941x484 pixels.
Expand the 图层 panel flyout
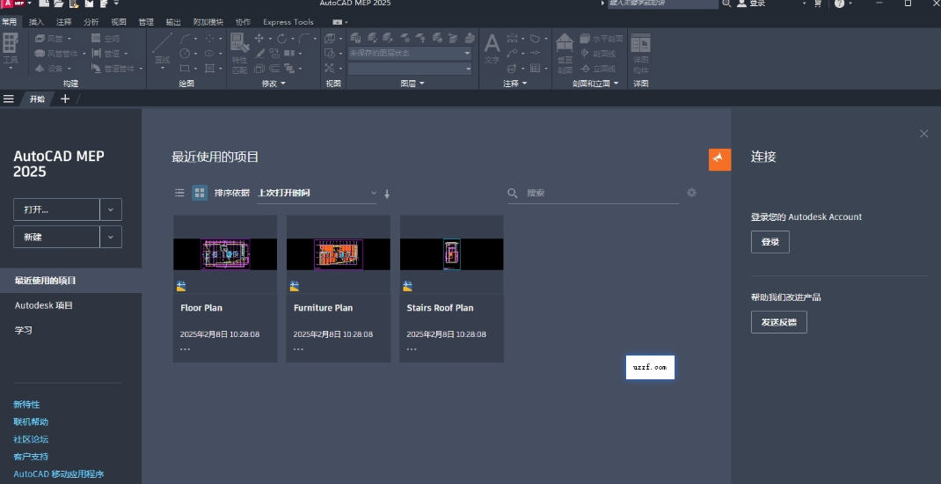[412, 84]
